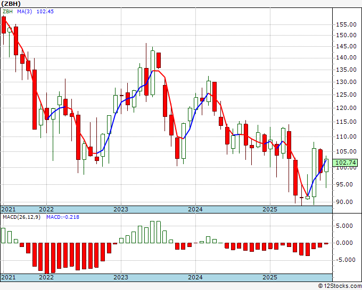Click the lowest MACD histogram bar at 2022
The image size is (362, 290).
[47, 258]
